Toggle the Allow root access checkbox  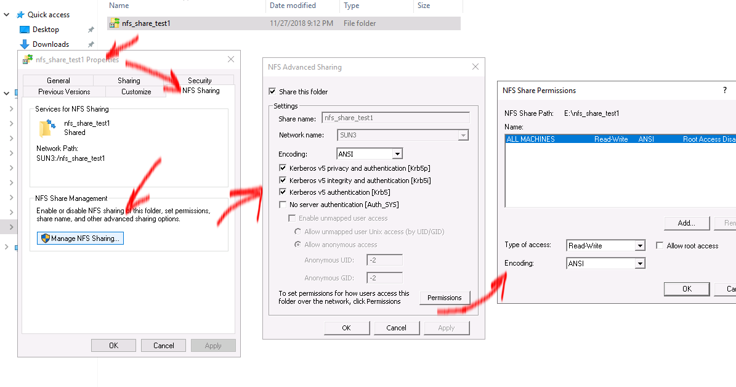point(659,245)
